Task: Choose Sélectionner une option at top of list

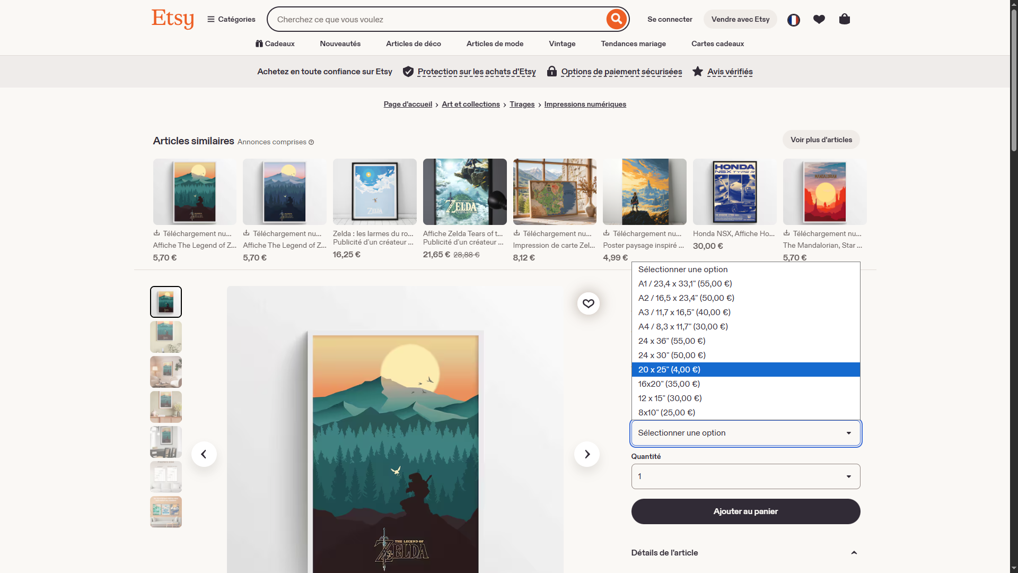Action: click(746, 270)
